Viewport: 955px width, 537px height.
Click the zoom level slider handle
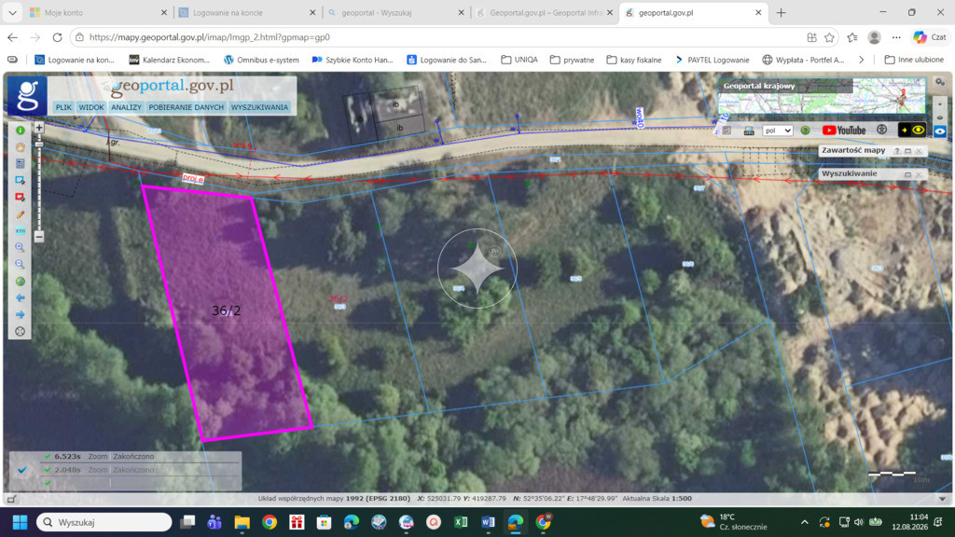pos(39,145)
